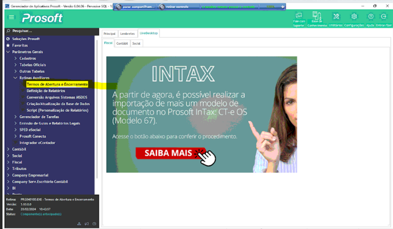Screen dimensions: 393x229
Task: Click the Pesquisar search field
Action: 52,31
